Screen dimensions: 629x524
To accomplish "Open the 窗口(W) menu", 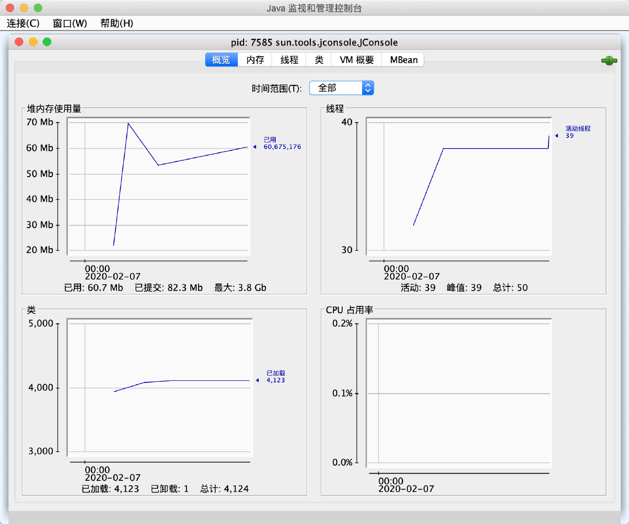I will click(x=70, y=23).
